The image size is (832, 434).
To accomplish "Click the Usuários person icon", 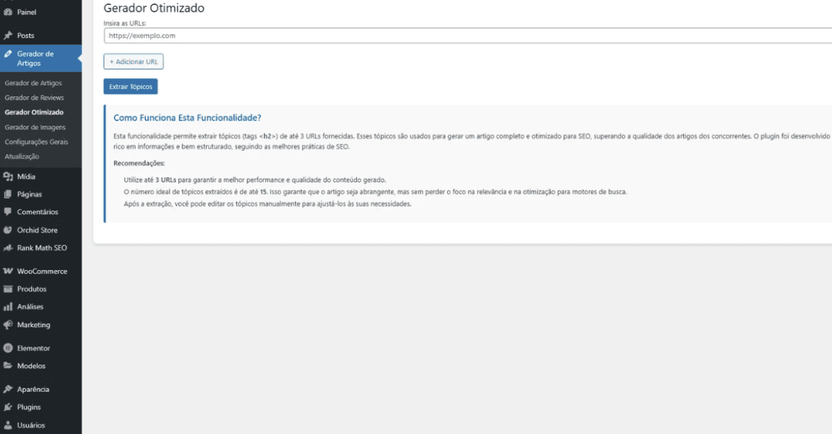I will [x=8, y=425].
